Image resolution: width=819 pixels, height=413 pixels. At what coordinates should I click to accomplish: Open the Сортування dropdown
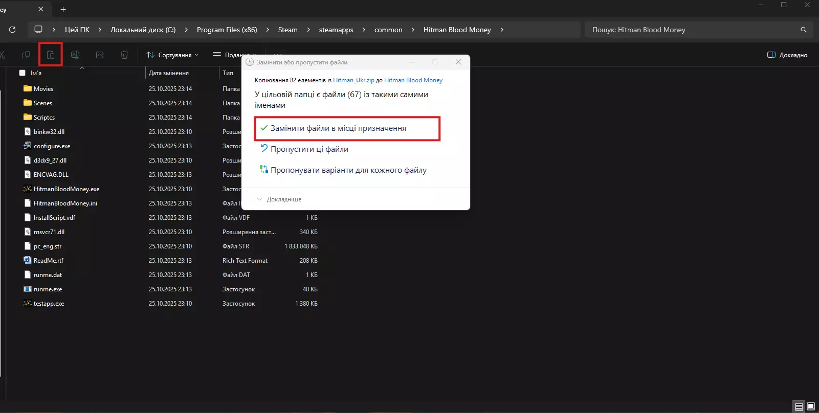tap(172, 55)
